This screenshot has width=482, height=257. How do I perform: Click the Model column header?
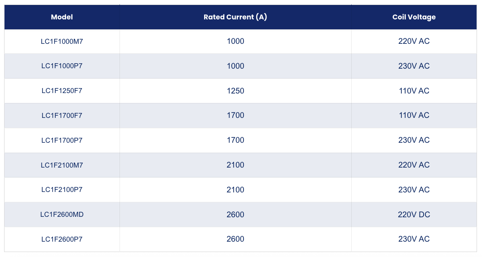(62, 17)
